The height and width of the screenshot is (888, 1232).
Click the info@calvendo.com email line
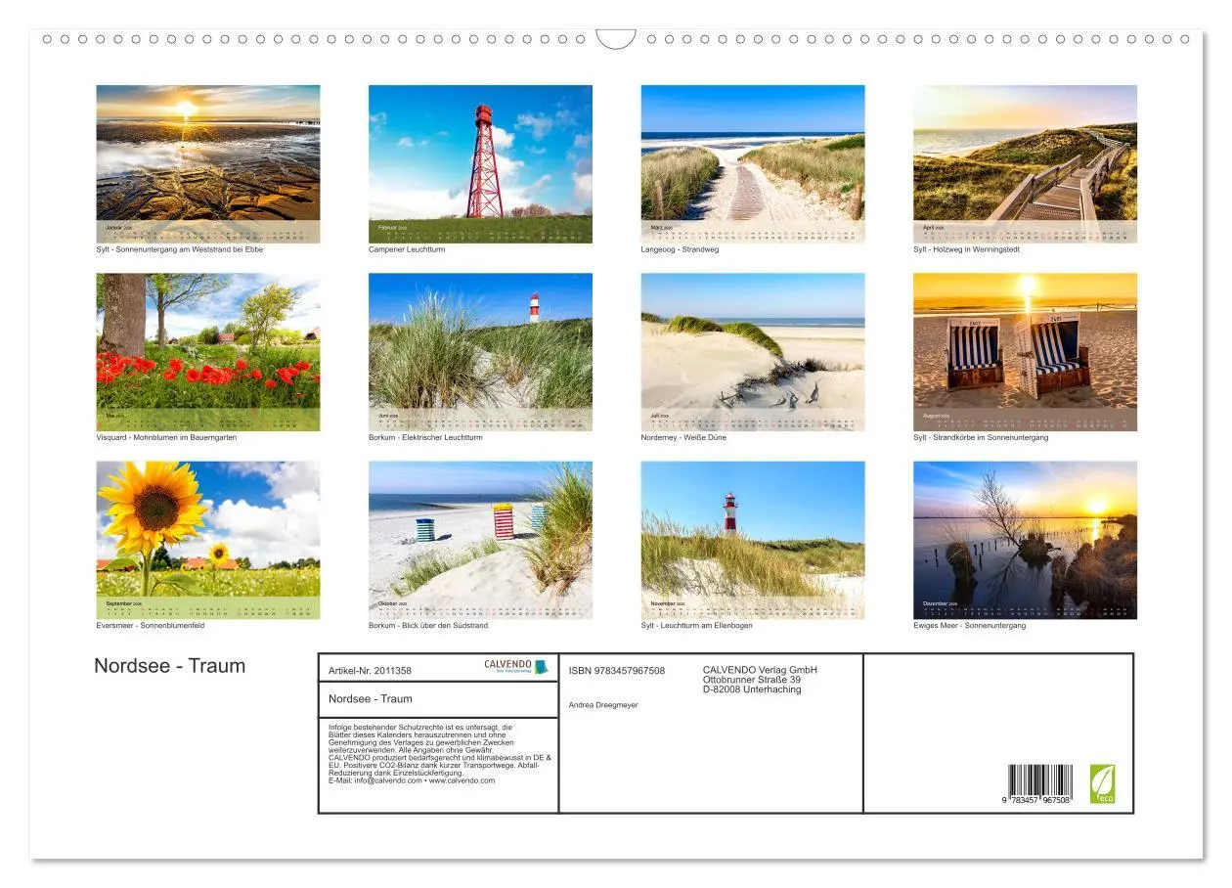click(412, 780)
